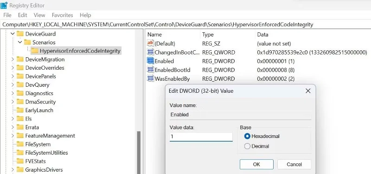371x174 pixels.
Task: Expand the DeviceMigration tree node
Action: (x=13, y=60)
